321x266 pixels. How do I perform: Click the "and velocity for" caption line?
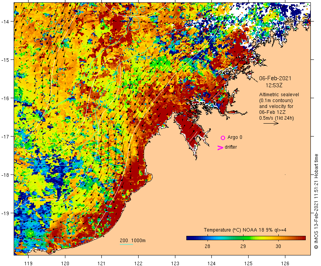(276, 106)
